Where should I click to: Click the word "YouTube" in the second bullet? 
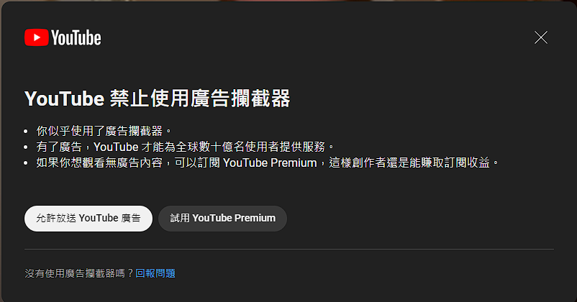click(116, 147)
